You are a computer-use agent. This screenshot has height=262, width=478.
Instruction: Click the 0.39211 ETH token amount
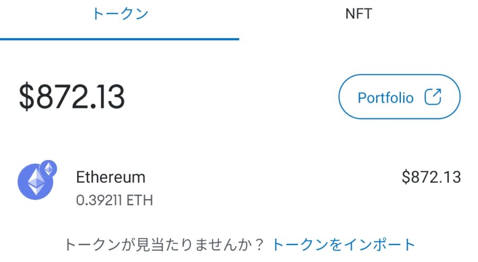click(x=114, y=200)
